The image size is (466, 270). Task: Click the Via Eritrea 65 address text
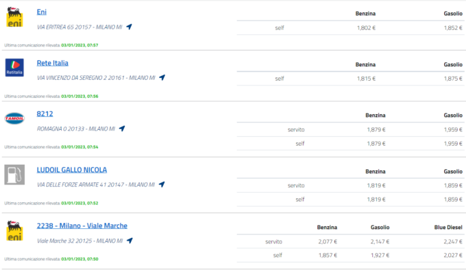tap(79, 27)
